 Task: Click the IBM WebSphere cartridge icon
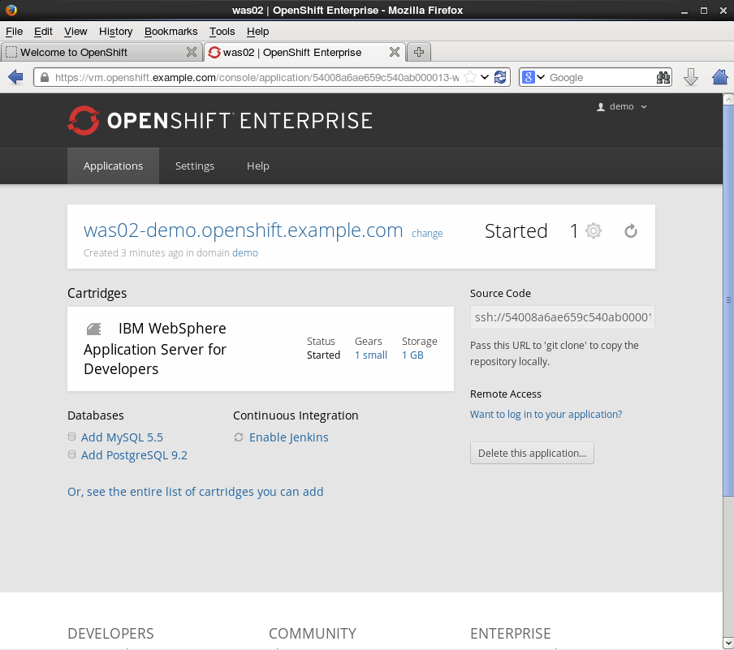94,329
